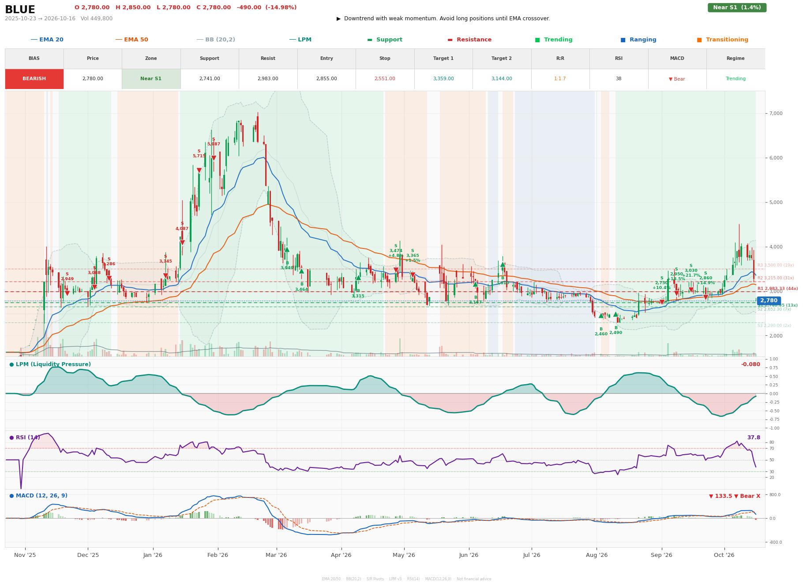Click the buy marker labeled B 3,949
803x586 pixels.
click(287, 250)
